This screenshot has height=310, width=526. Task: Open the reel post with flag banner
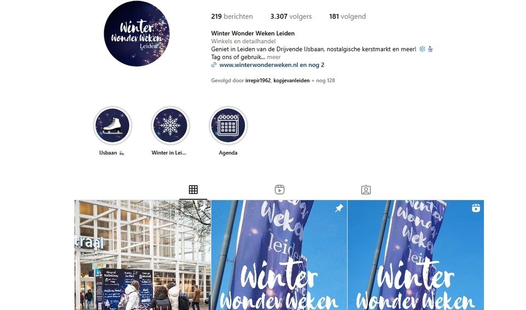pos(416,255)
